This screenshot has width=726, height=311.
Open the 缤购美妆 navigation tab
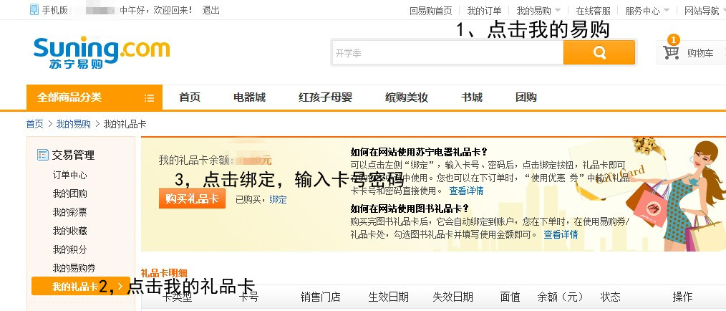pos(407,97)
